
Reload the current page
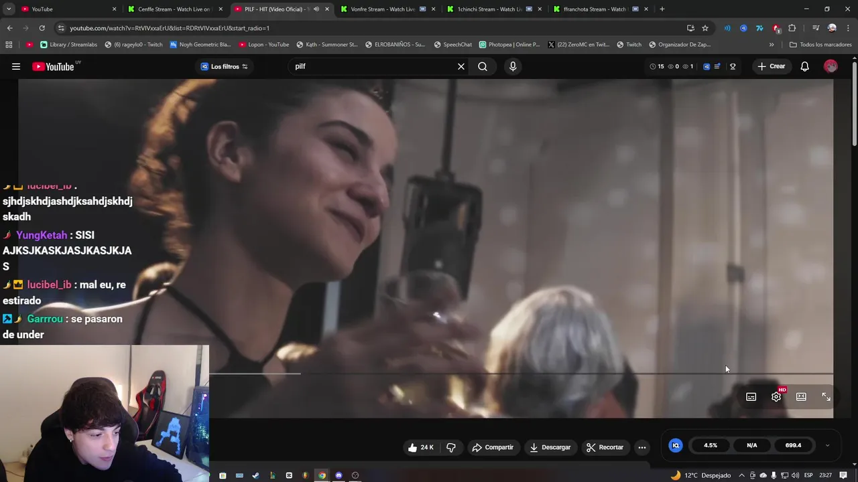click(x=42, y=28)
